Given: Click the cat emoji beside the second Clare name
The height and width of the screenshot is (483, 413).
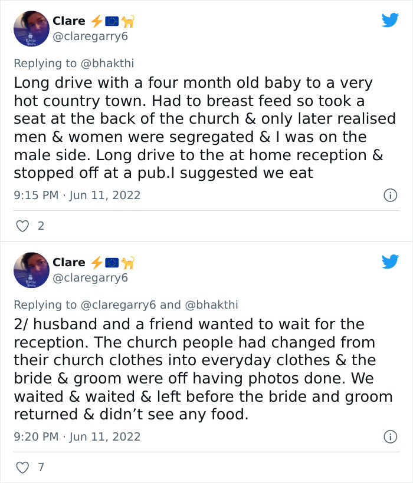Looking at the screenshot, I should click(x=128, y=262).
